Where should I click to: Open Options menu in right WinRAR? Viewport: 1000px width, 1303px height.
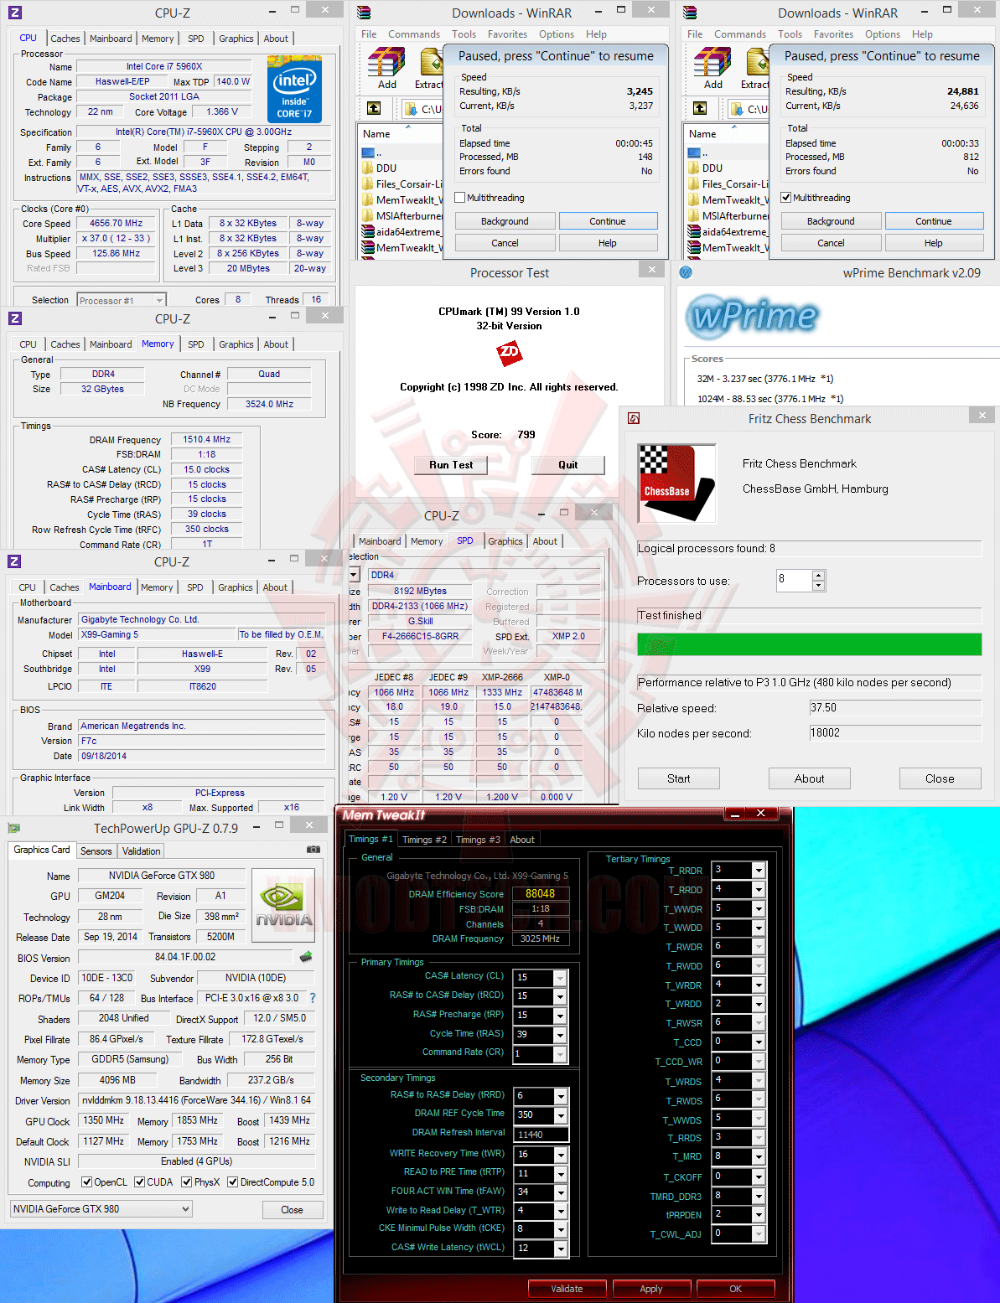click(883, 34)
